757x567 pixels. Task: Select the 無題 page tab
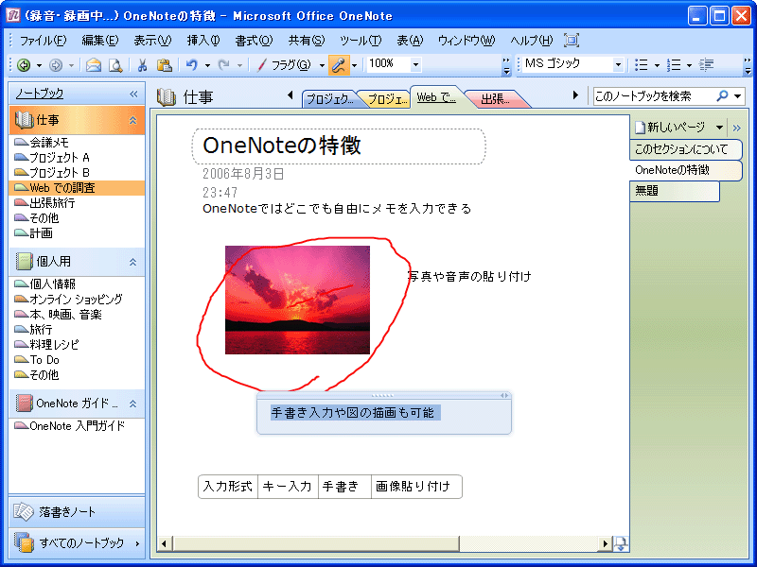point(675,191)
